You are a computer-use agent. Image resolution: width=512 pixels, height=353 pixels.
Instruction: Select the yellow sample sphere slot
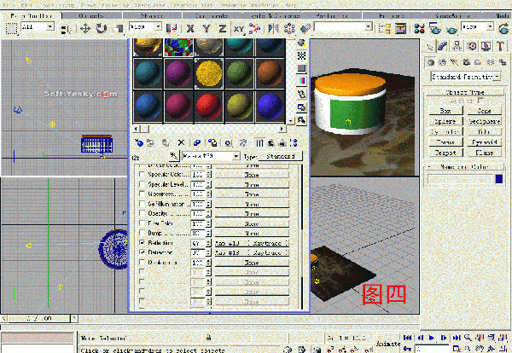(x=209, y=73)
